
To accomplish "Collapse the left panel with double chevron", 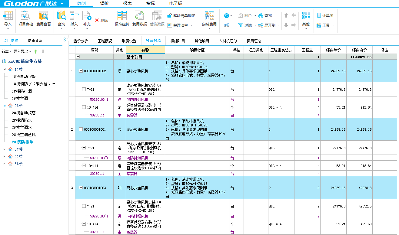I will (64, 40).
